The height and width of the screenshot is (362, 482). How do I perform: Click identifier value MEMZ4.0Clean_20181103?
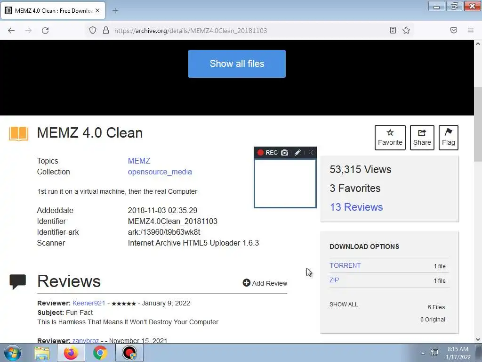(x=172, y=222)
